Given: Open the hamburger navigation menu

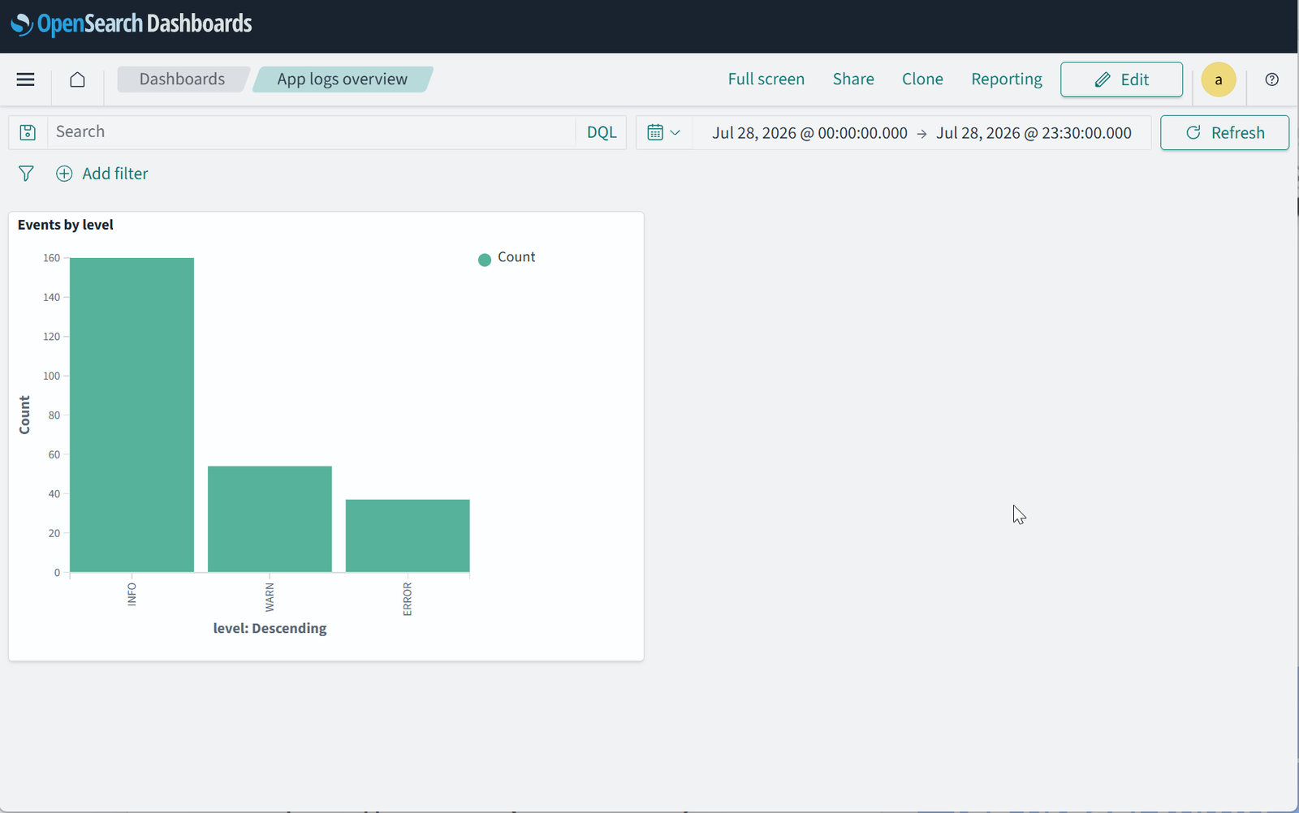Looking at the screenshot, I should click(25, 80).
